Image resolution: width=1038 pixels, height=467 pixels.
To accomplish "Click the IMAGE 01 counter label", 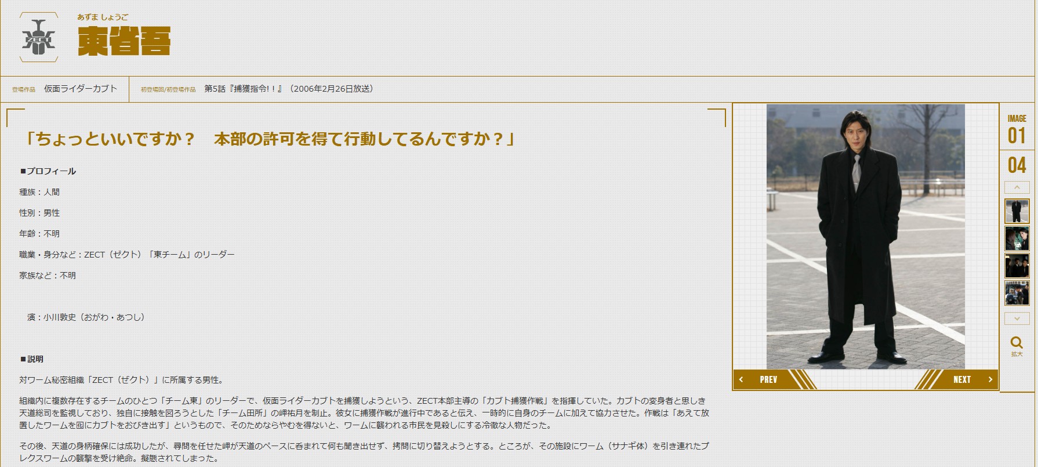I will tap(1017, 129).
